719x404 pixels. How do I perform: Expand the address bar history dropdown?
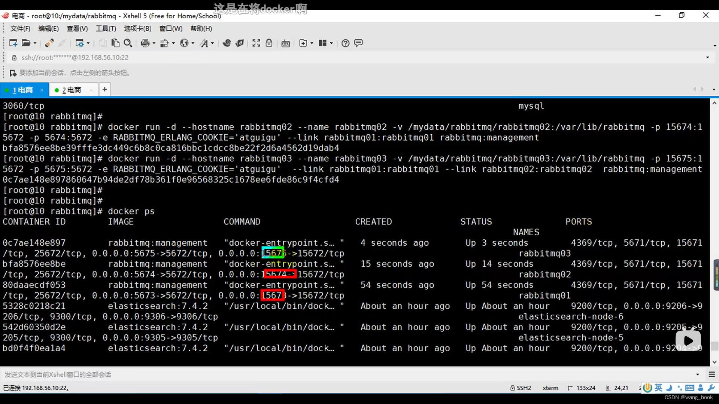(707, 58)
